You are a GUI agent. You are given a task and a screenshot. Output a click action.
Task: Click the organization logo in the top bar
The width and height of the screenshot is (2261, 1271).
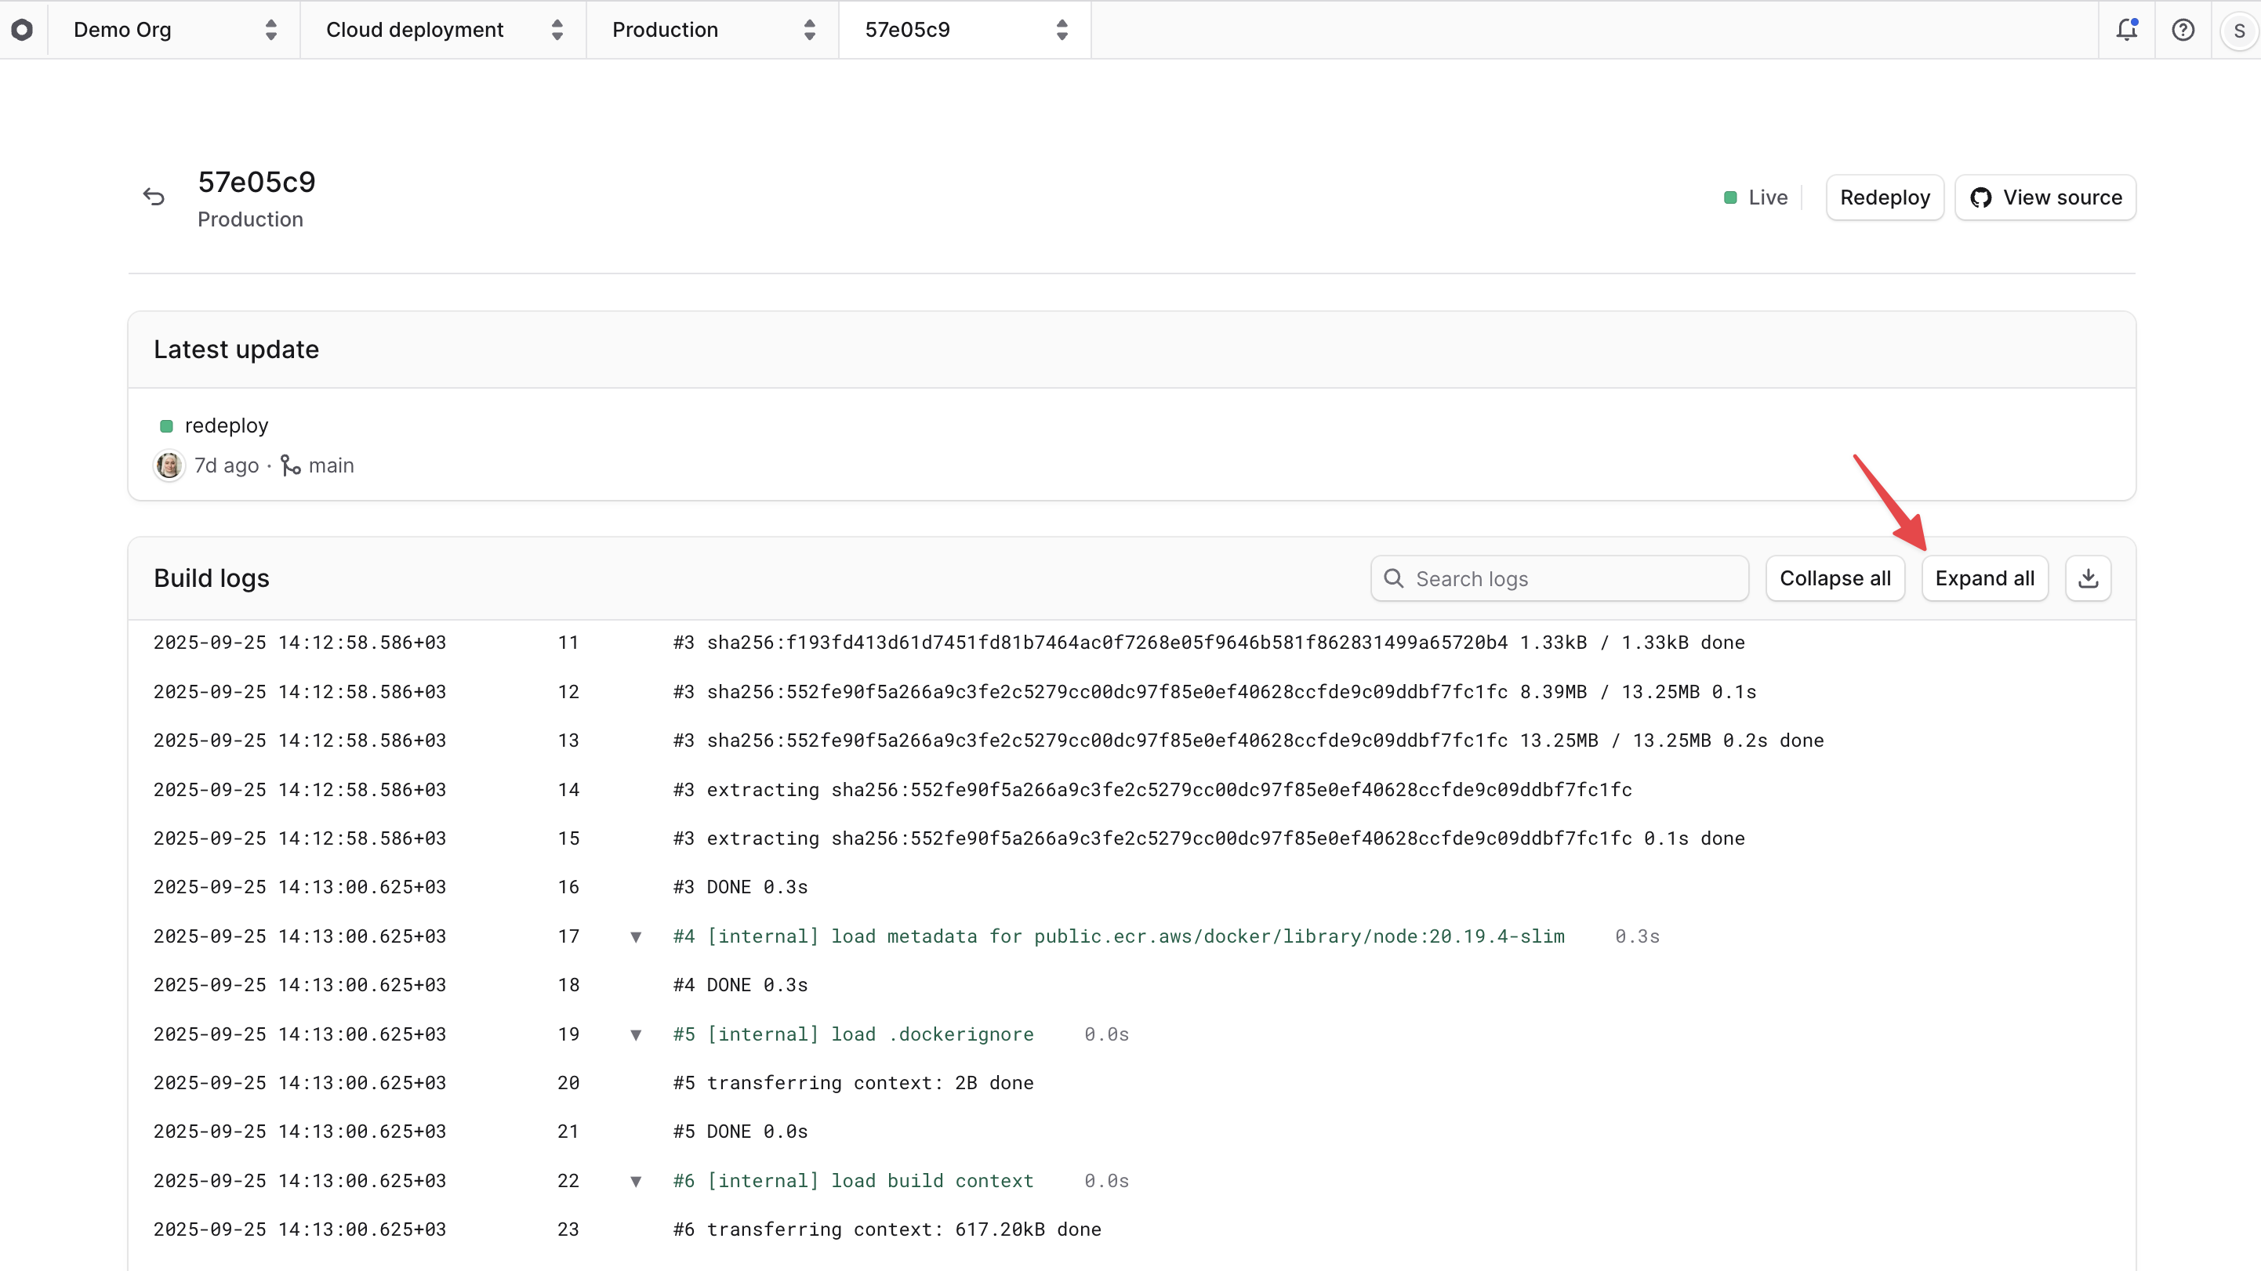pyautogui.click(x=23, y=29)
